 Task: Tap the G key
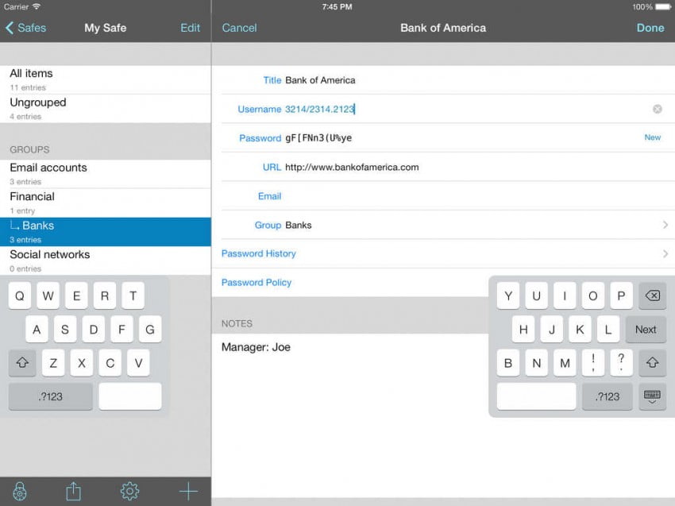click(150, 330)
